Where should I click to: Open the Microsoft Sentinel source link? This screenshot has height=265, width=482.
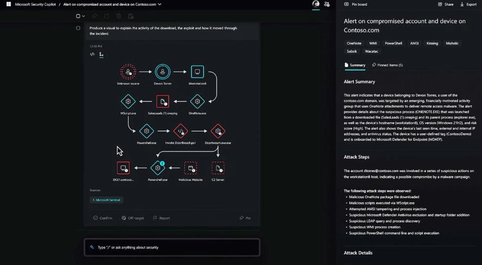pos(107,200)
